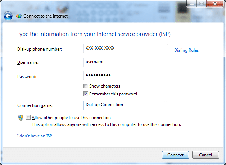Screen dimensions: 226x165
Task: Select the Password field
Action: [x=125, y=76]
